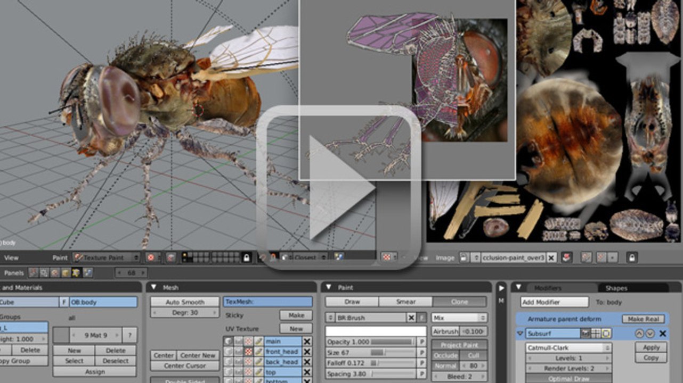Expand the Catmull-Clark subdivision type dropdown
Image resolution: width=683 pixels, height=383 pixels.
tap(568, 348)
